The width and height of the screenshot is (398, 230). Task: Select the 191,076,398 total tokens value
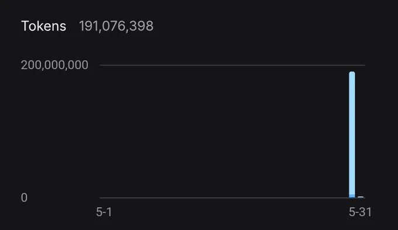116,26
